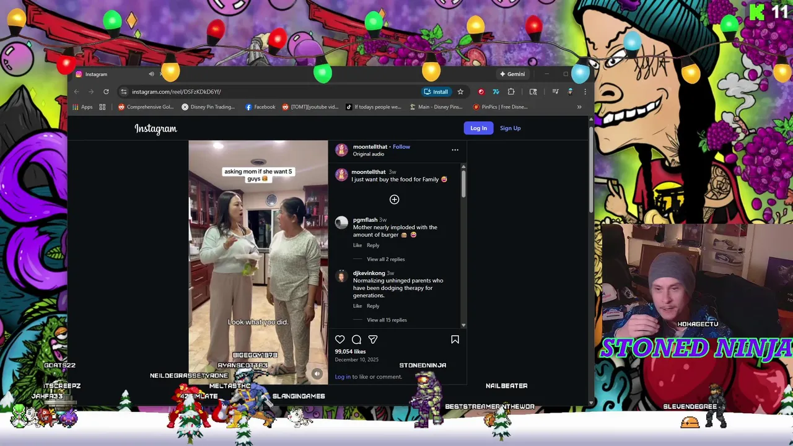Open the Apps bookmark shortcut
The width and height of the screenshot is (793, 446).
pos(82,107)
